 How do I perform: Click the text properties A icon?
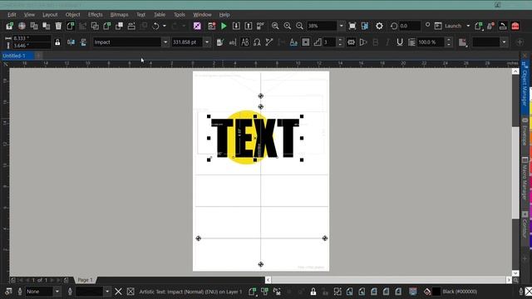293,42
